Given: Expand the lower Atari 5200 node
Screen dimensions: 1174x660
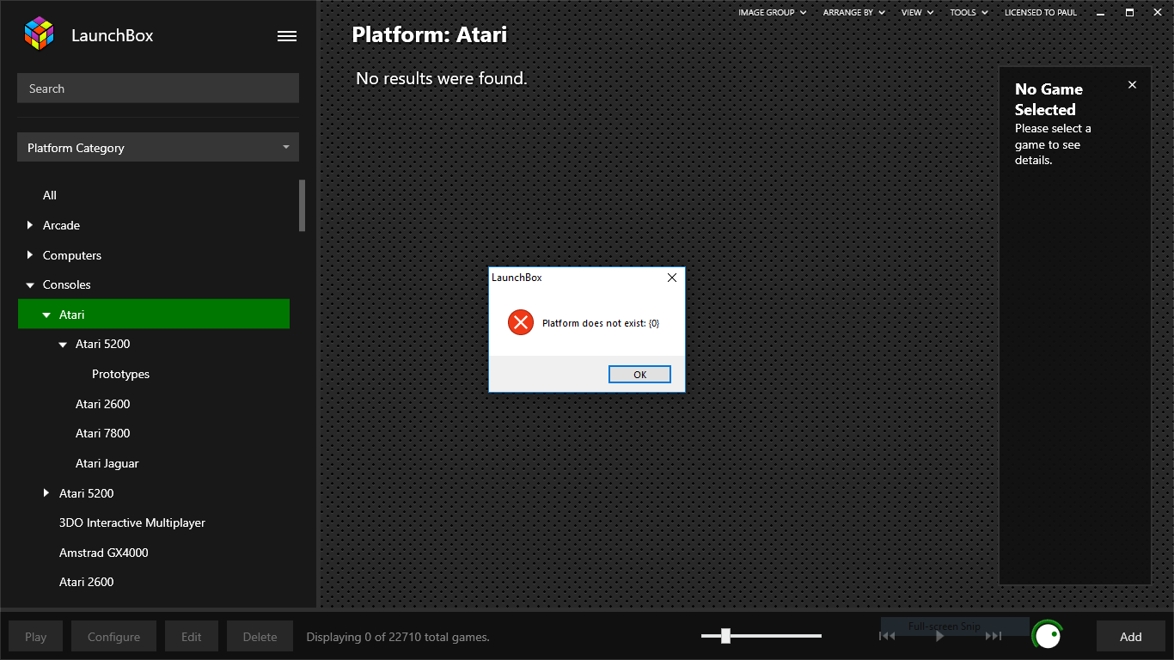Looking at the screenshot, I should (x=46, y=493).
